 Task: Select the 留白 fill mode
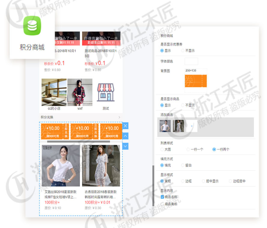(x=183, y=165)
